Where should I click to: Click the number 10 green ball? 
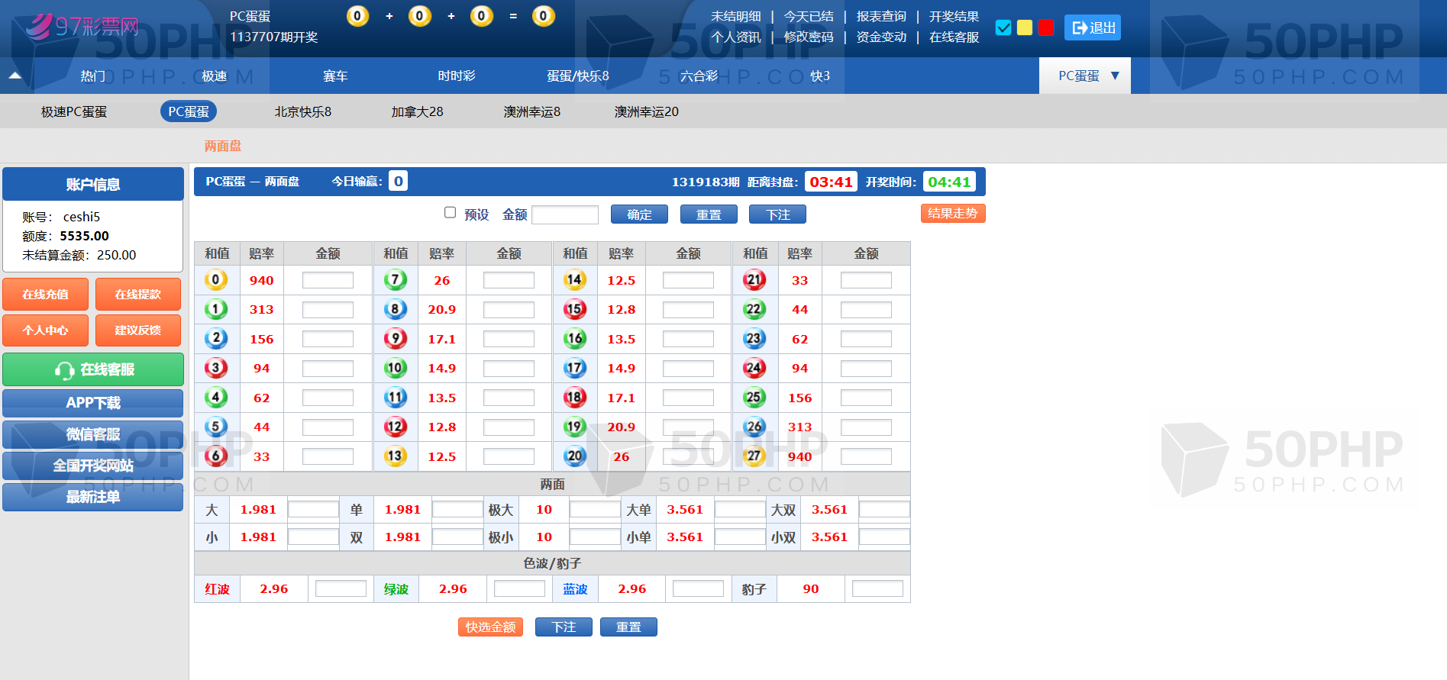(395, 368)
